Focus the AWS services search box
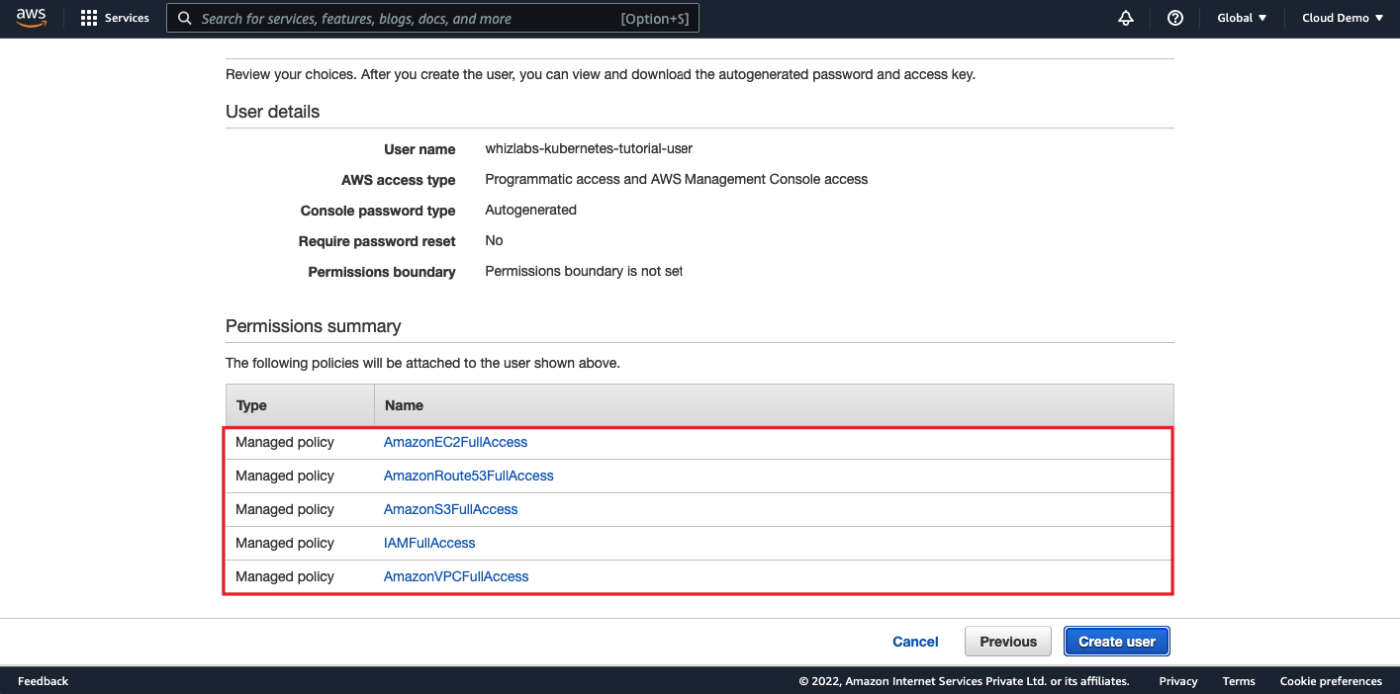The height and width of the screenshot is (694, 1400). [433, 18]
